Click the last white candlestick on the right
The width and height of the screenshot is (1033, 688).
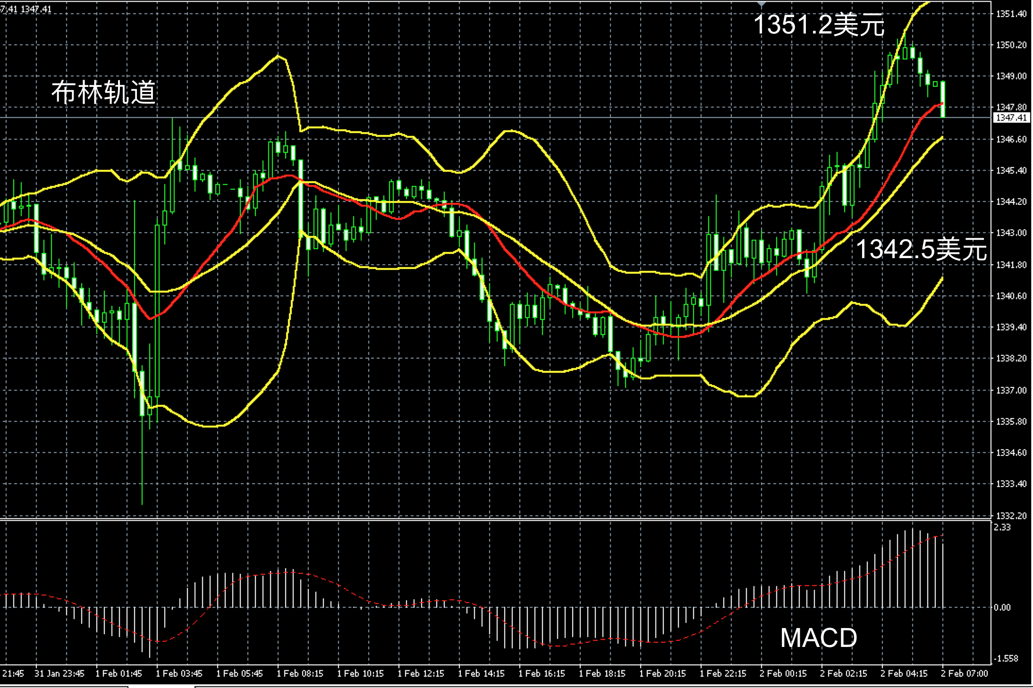(x=943, y=99)
